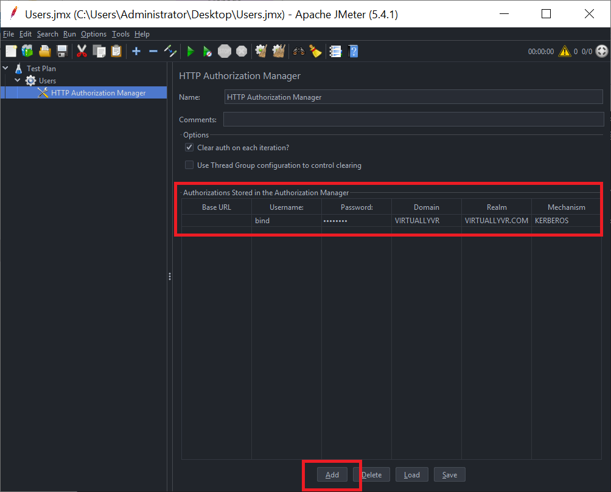Click the Delete authorization button
This screenshot has width=611, height=492.
pyautogui.click(x=372, y=474)
